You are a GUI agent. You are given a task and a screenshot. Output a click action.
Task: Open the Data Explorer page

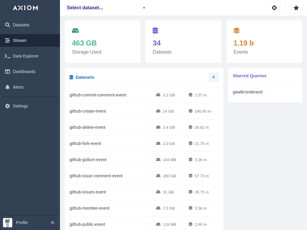[x=25, y=56]
